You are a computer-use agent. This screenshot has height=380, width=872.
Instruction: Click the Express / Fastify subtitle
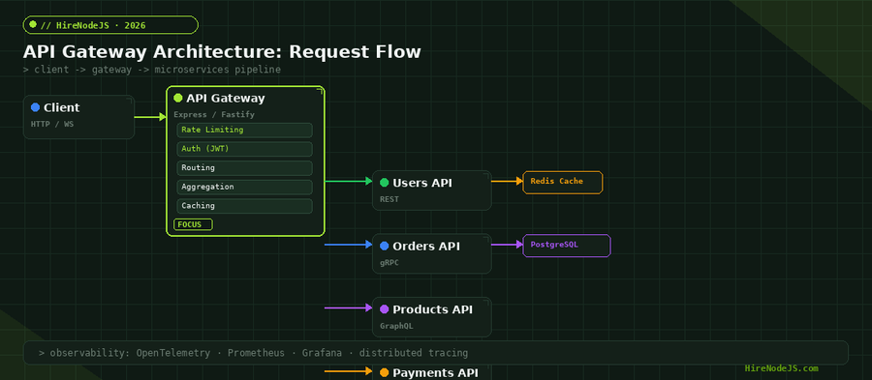click(214, 114)
